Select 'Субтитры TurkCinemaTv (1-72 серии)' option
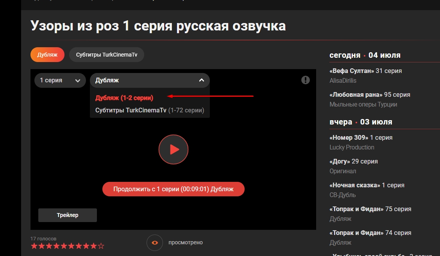 150,110
